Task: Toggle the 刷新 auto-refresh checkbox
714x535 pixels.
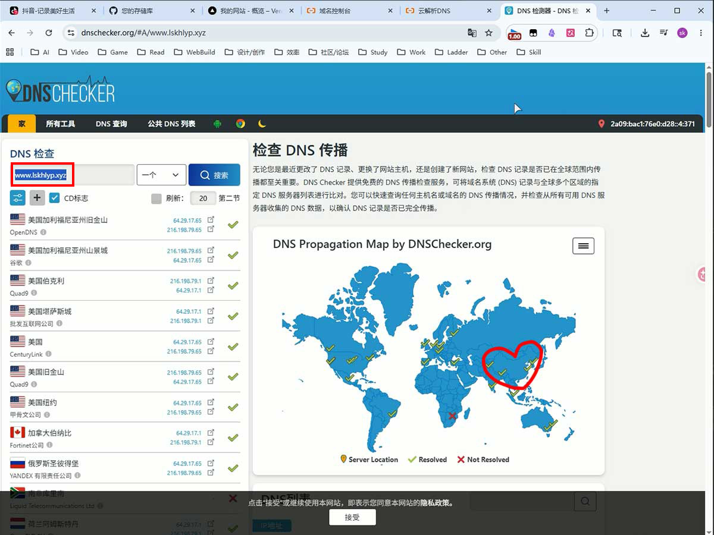Action: tap(156, 199)
